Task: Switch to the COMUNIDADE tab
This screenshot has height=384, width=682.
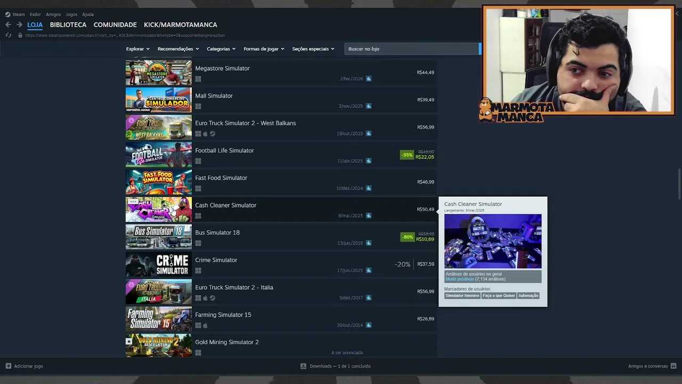Action: point(115,25)
